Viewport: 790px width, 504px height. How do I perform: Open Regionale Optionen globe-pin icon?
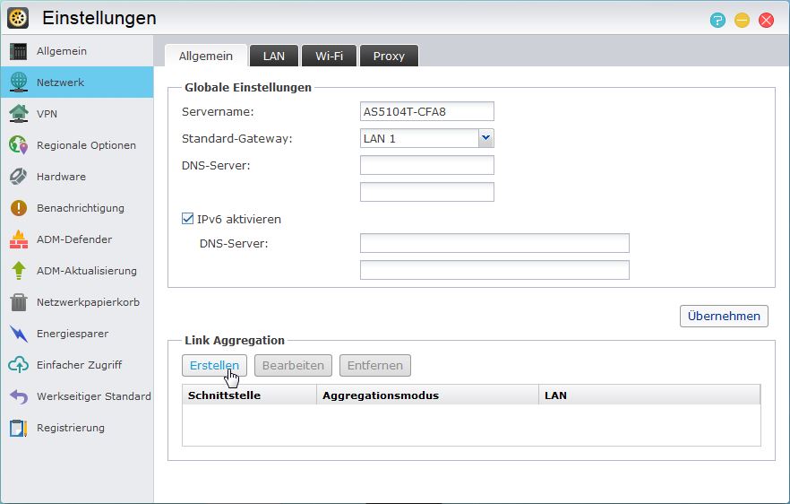coord(19,144)
